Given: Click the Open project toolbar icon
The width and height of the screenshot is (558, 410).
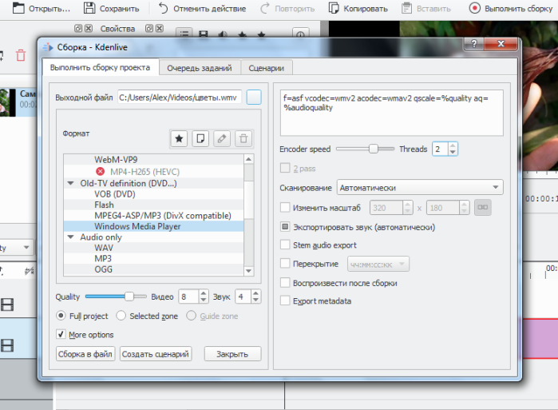Looking at the screenshot, I should 18,8.
